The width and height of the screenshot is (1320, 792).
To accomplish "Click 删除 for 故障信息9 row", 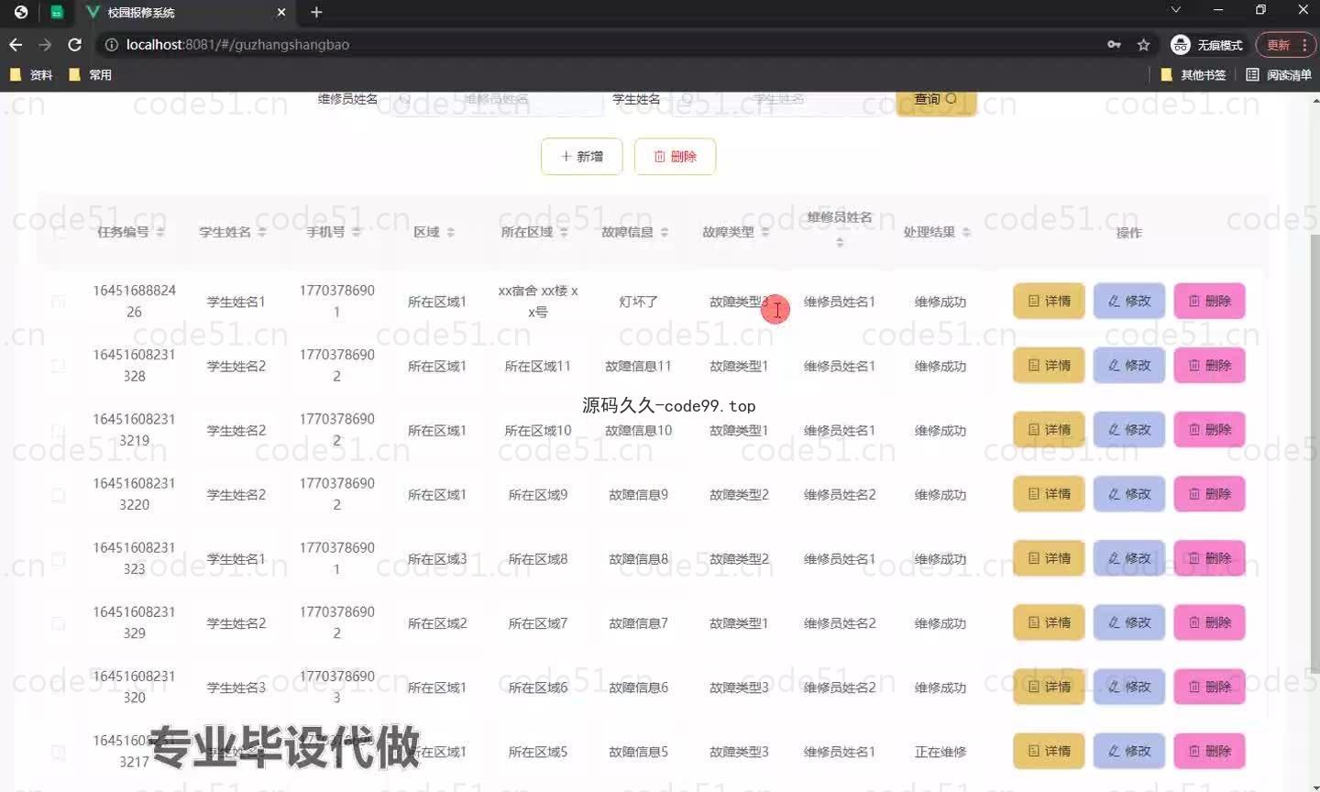I will [x=1210, y=493].
